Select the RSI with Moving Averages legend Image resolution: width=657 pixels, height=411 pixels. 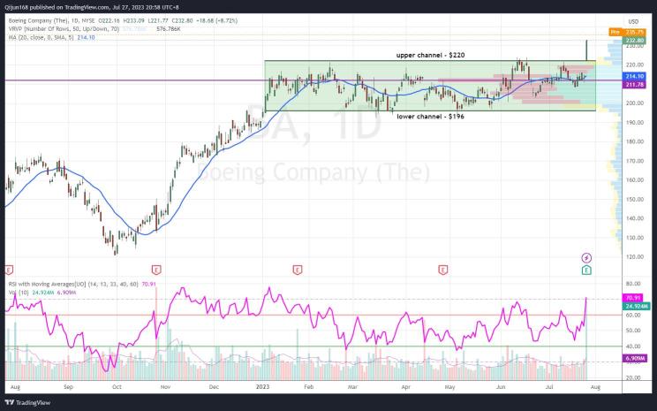point(82,284)
